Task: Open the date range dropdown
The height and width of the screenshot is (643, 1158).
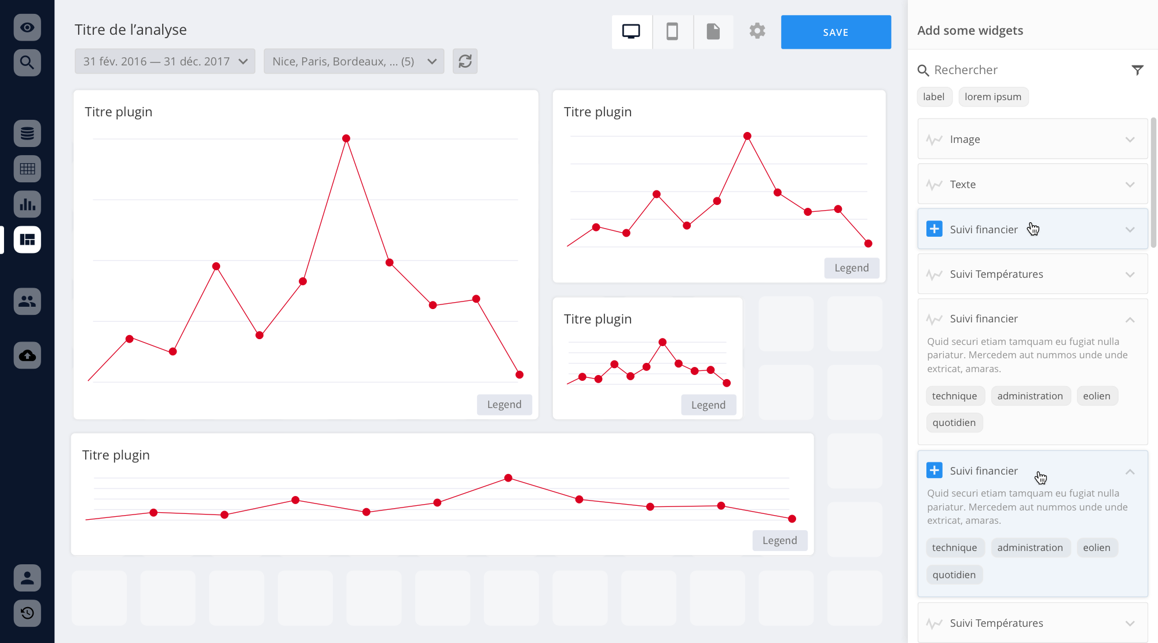Action: coord(165,61)
